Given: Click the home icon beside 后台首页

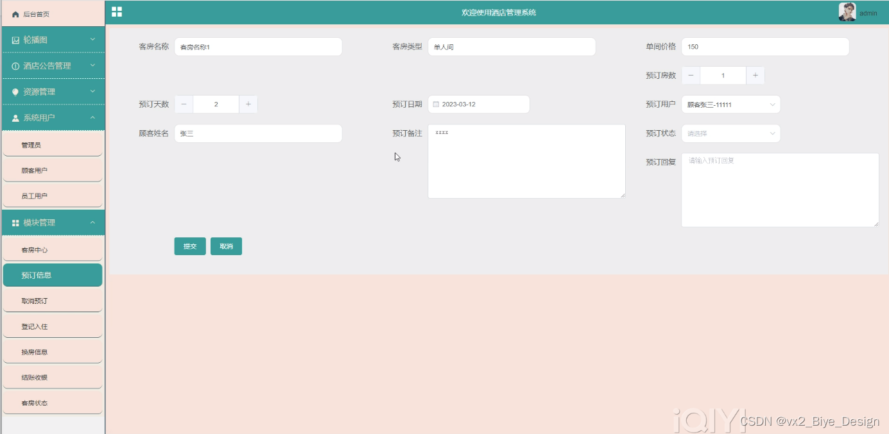Looking at the screenshot, I should tap(15, 14).
